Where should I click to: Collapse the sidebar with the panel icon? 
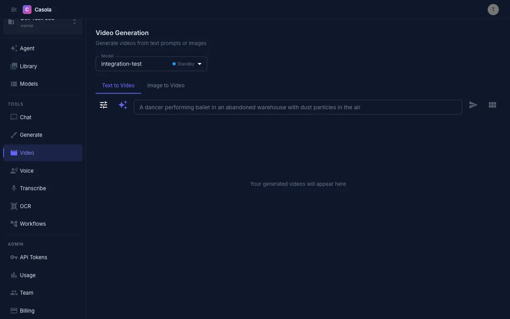pyautogui.click(x=14, y=9)
